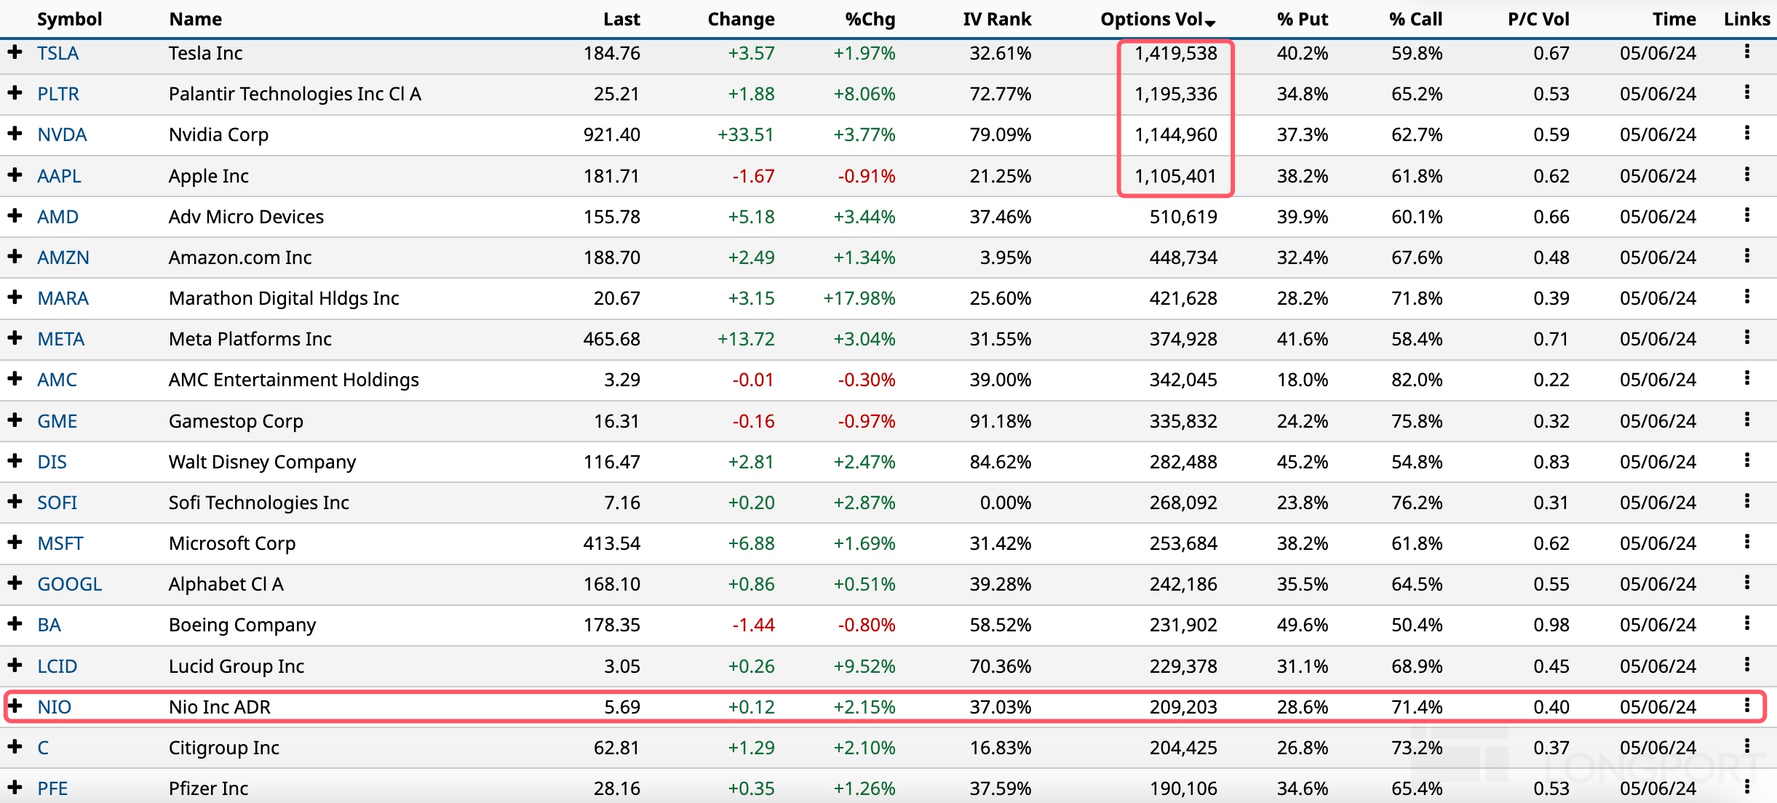Open the links menu for the AMD row

tap(1746, 215)
